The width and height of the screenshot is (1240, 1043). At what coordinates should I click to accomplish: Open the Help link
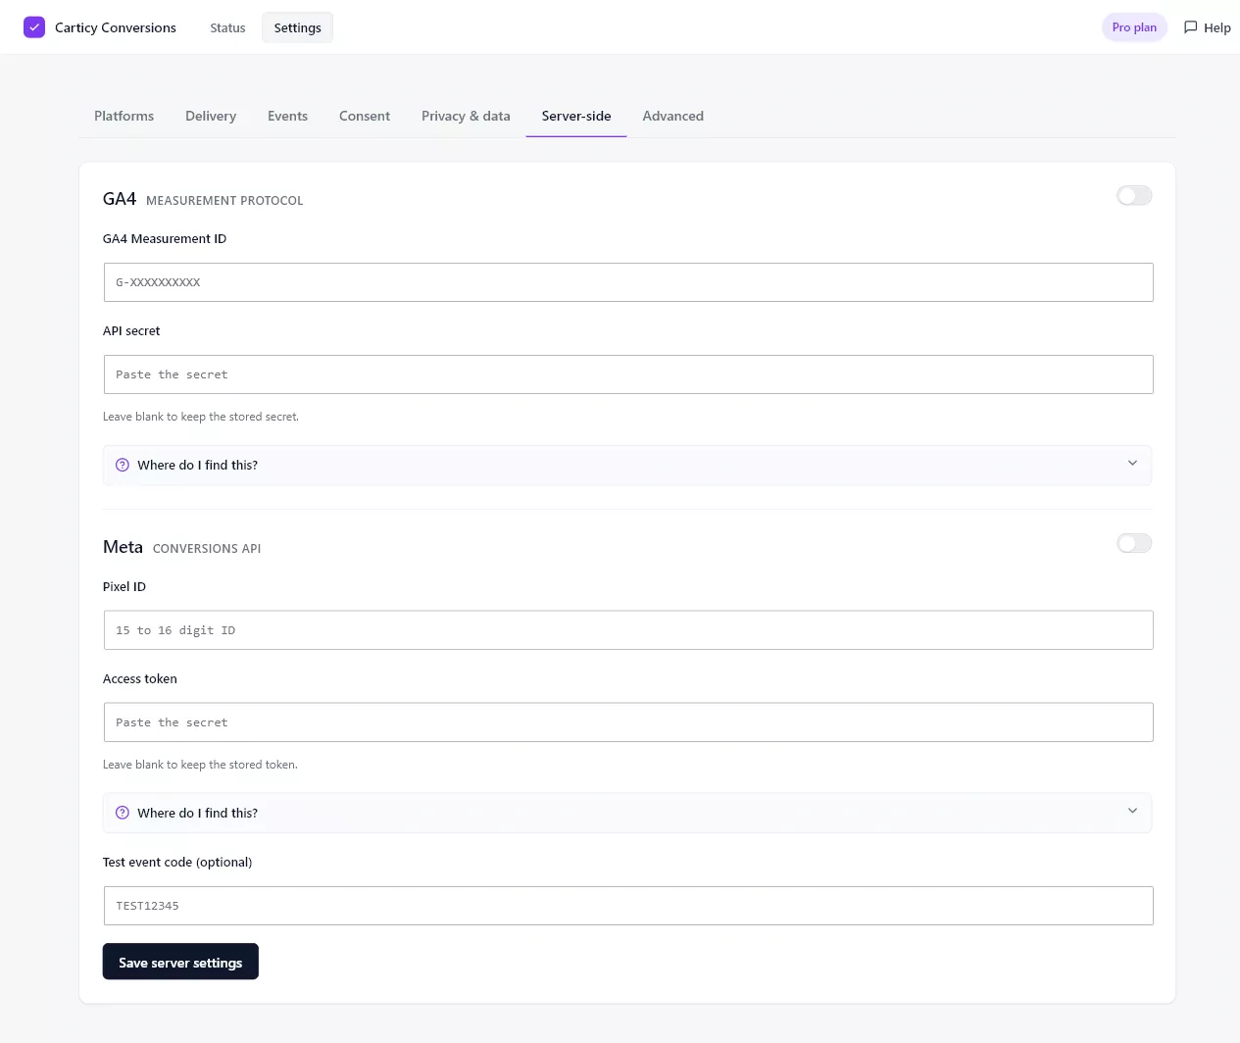(x=1207, y=27)
